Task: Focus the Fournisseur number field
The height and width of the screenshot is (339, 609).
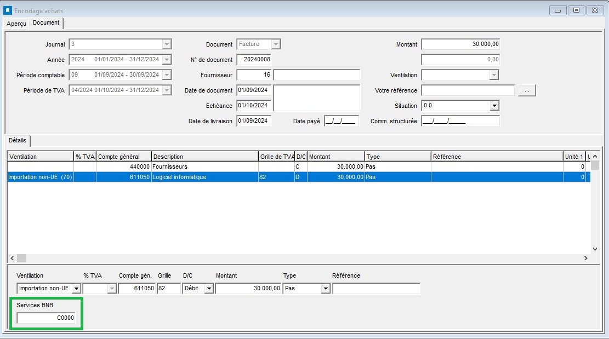Action: pyautogui.click(x=254, y=75)
